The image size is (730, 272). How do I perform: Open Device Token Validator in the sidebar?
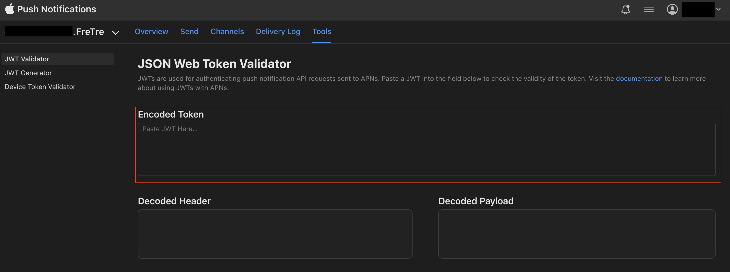pos(40,87)
